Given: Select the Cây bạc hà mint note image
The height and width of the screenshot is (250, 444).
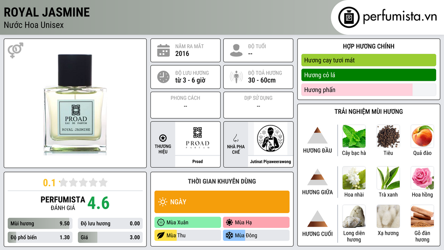Looking at the screenshot, I should point(354,136).
